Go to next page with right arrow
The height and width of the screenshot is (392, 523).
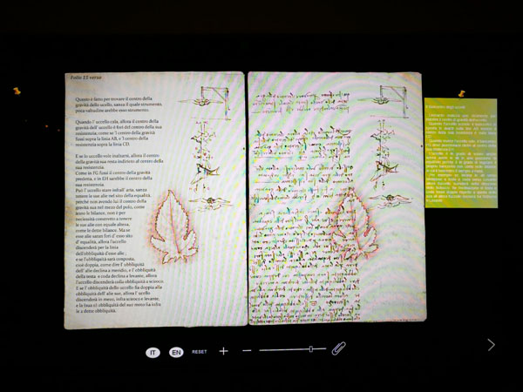491,345
